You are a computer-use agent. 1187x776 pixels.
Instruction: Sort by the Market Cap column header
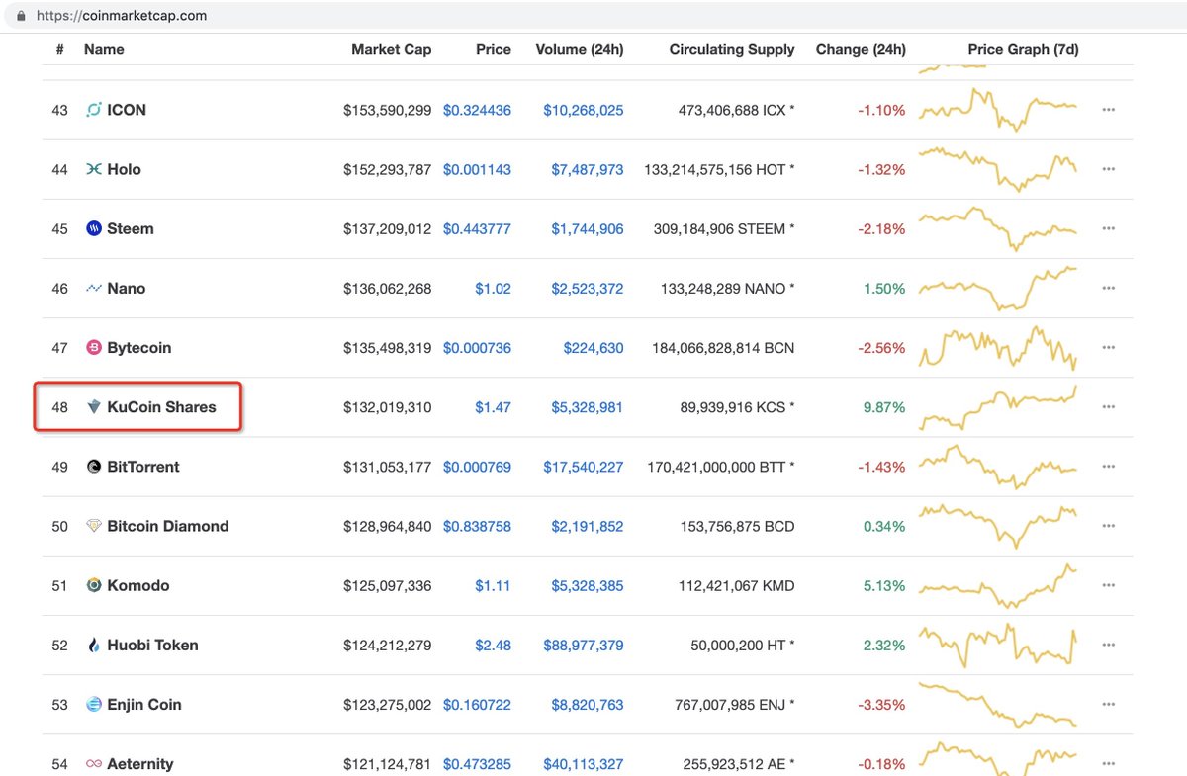point(392,49)
